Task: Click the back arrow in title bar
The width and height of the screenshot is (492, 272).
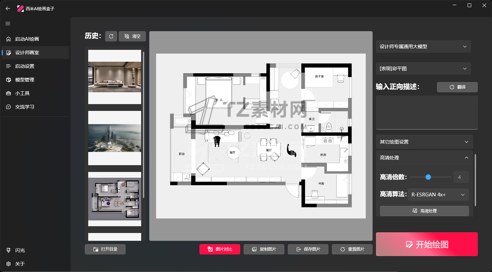Action: point(8,8)
